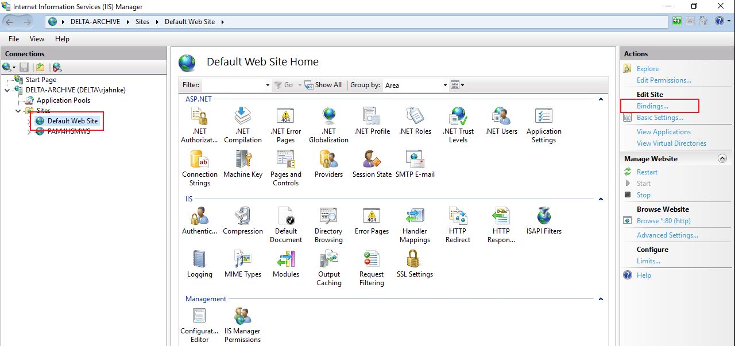This screenshot has height=346, width=735.
Task: Restart the website via Restart link
Action: pyautogui.click(x=647, y=172)
